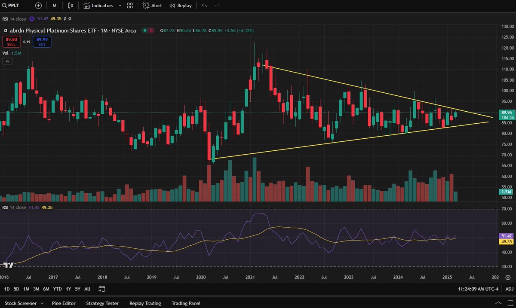Toggle the ADJ dividend adjustment

click(509, 289)
